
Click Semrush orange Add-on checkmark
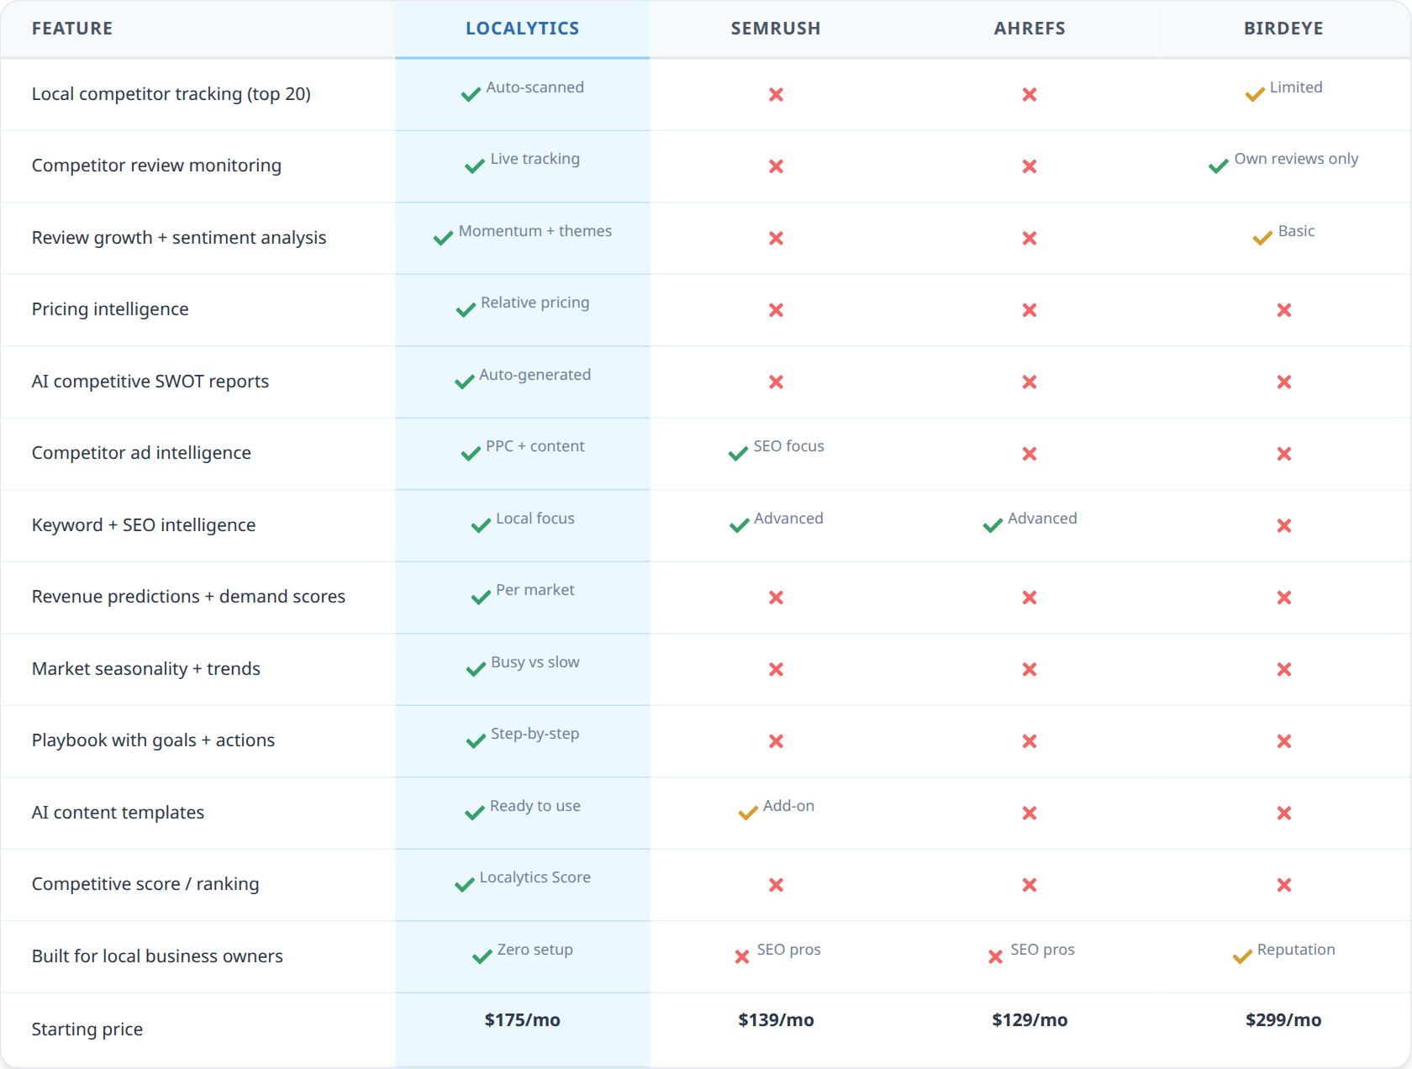tap(748, 814)
